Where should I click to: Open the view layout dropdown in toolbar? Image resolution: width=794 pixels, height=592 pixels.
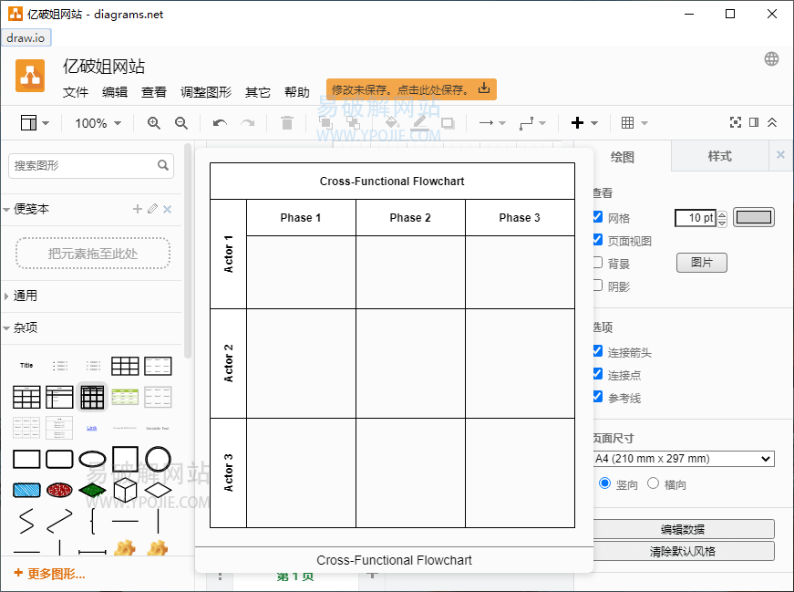pyautogui.click(x=35, y=122)
